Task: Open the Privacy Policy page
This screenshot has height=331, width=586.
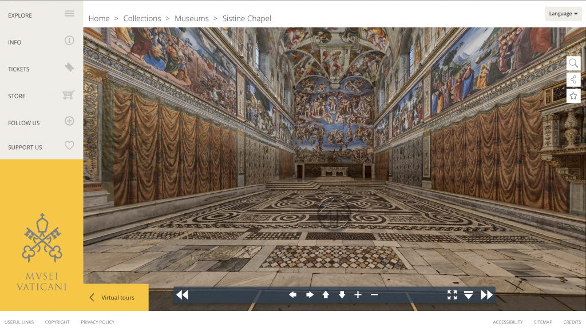Action: [x=97, y=322]
